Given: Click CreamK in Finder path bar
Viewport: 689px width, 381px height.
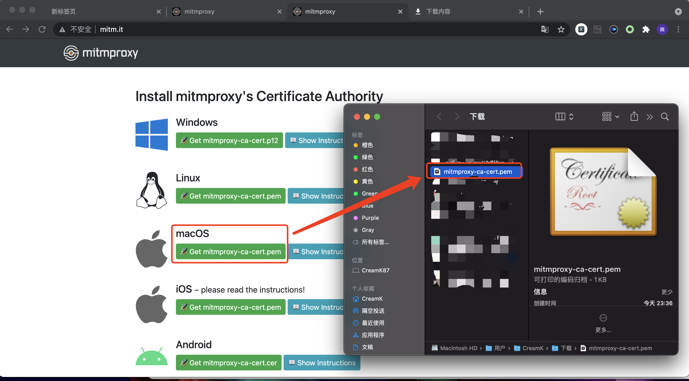Looking at the screenshot, I should tap(529, 348).
